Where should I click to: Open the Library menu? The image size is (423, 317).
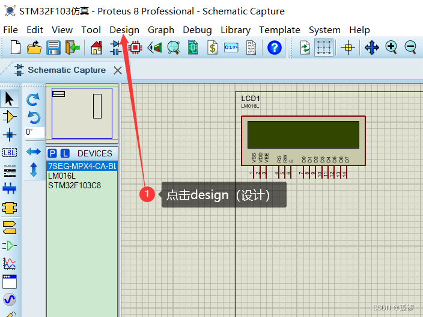(x=236, y=30)
